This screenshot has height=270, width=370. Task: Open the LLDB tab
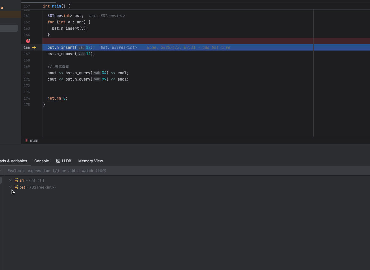64,161
